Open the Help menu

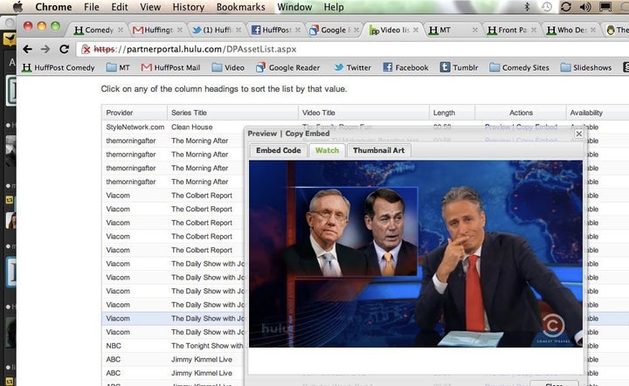coord(334,7)
